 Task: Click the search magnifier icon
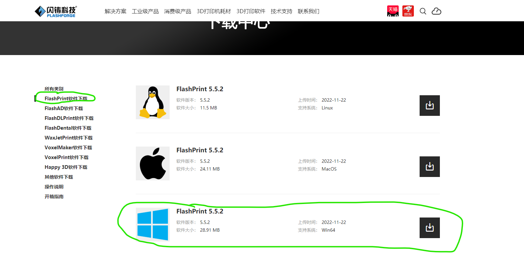pos(423,11)
